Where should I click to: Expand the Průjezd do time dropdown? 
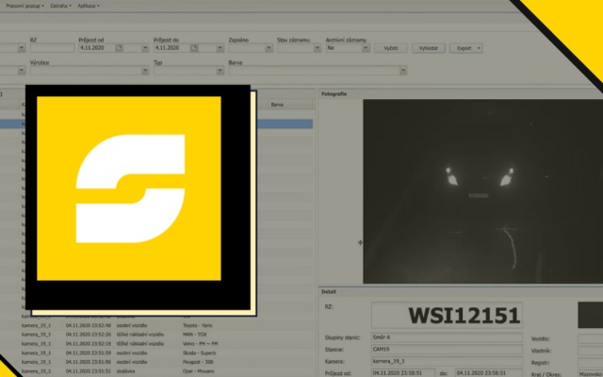click(x=220, y=48)
